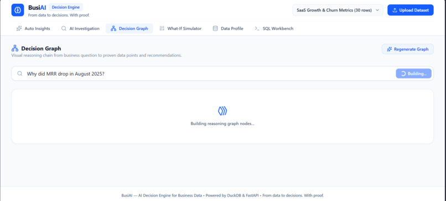446x201 pixels.
Task: Click the Building... button
Action: (x=413, y=73)
